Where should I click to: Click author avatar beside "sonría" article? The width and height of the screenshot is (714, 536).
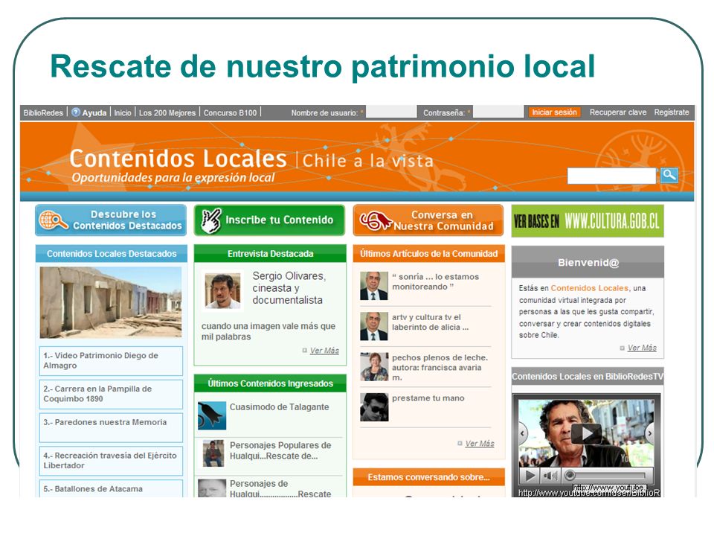(x=374, y=286)
